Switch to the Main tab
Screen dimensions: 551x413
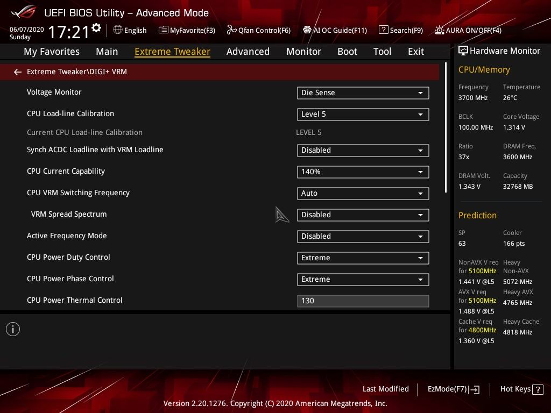[x=107, y=52]
